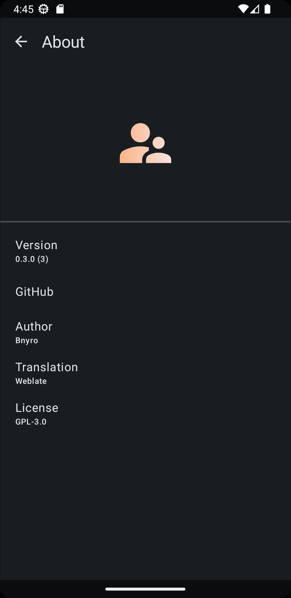
Task: Tap the app's contacts logo icon
Action: point(145,143)
